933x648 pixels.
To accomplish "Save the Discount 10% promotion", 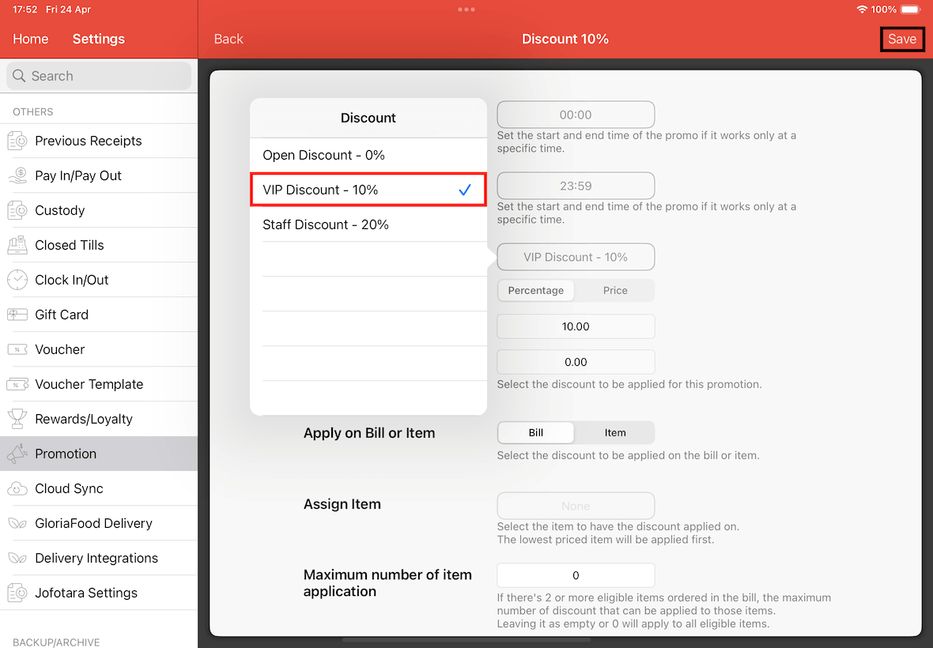I will pyautogui.click(x=902, y=40).
